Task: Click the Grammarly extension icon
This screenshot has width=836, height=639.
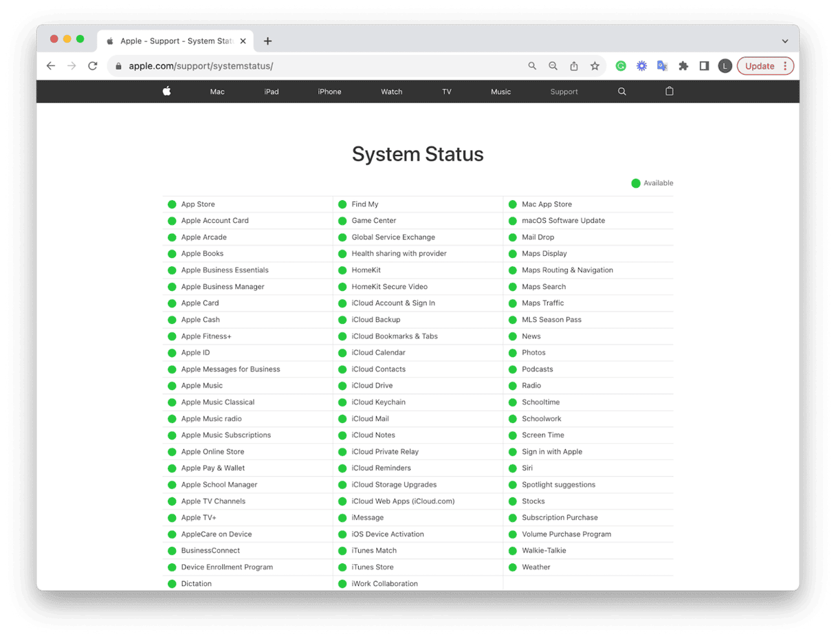Action: tap(621, 65)
